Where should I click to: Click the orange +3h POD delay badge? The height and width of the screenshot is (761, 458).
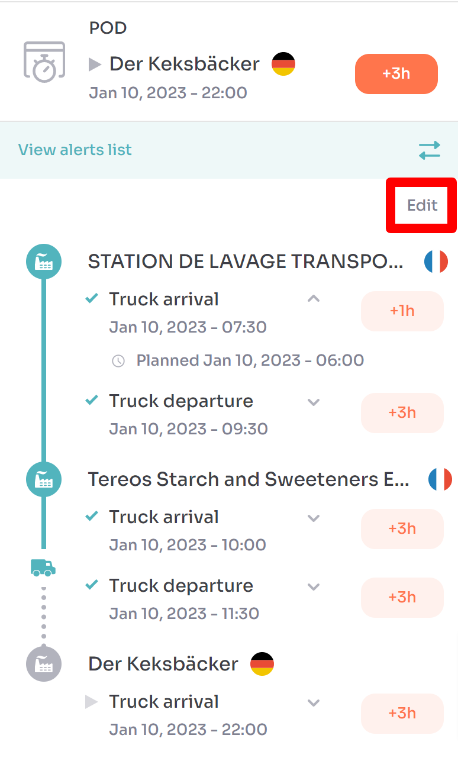(396, 74)
